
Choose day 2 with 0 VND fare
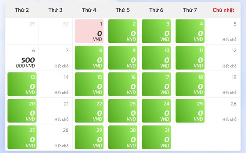pos(123,31)
